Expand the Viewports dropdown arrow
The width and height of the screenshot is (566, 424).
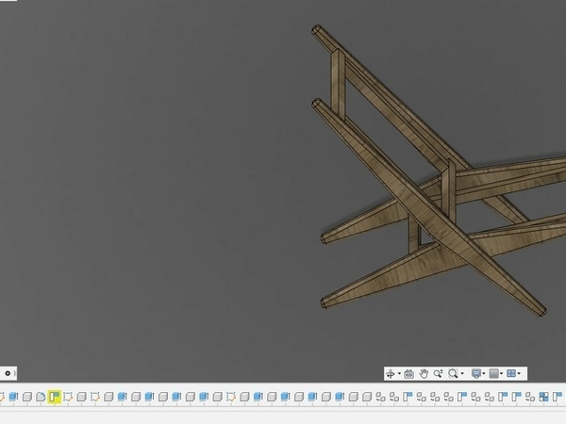(x=520, y=374)
